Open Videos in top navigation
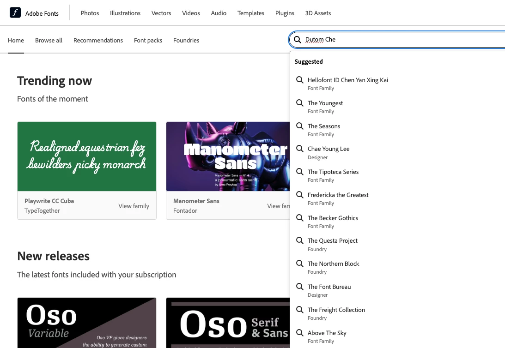 click(191, 13)
